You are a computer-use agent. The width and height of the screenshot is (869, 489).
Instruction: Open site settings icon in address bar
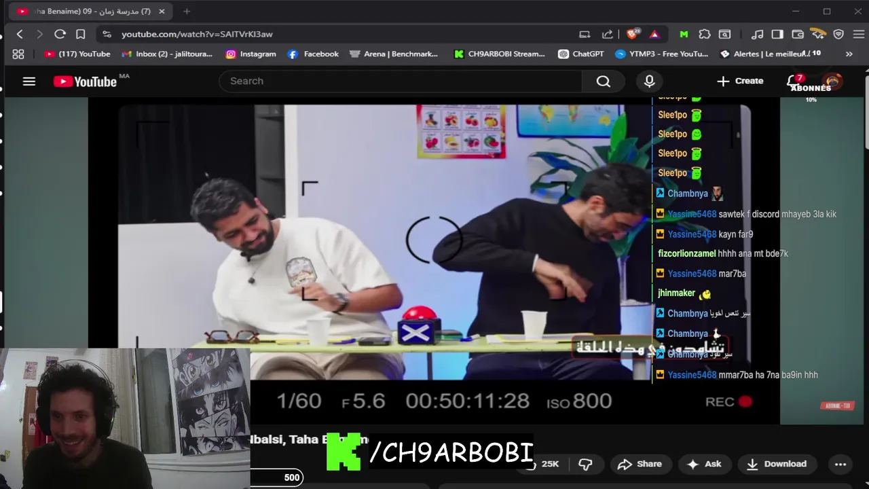tap(107, 34)
